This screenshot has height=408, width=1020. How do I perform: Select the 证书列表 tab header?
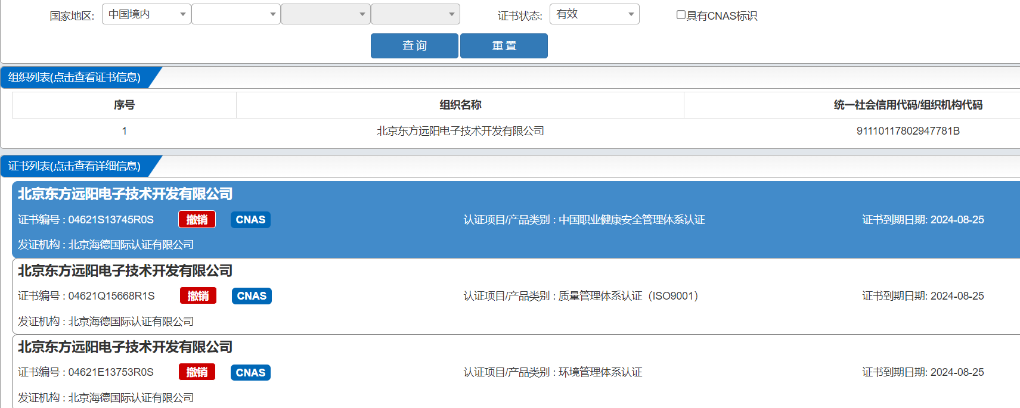pos(75,166)
